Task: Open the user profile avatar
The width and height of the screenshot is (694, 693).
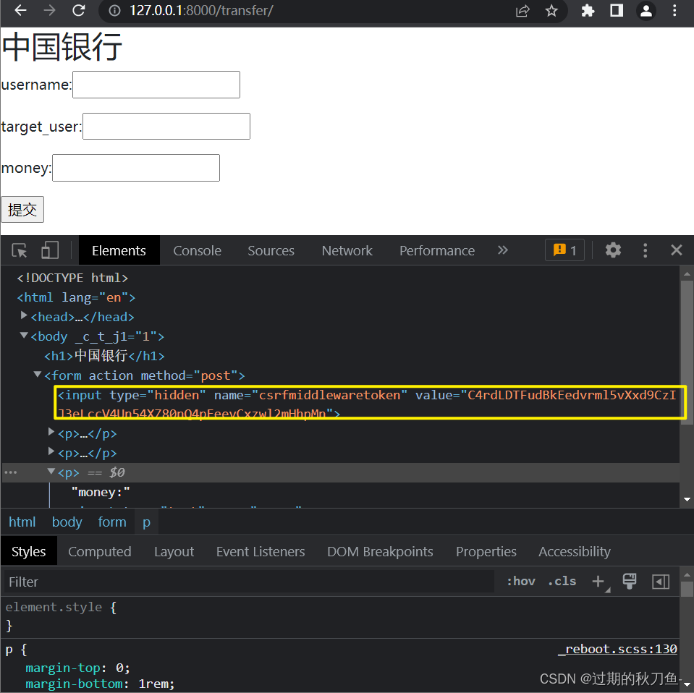Action: [x=646, y=11]
